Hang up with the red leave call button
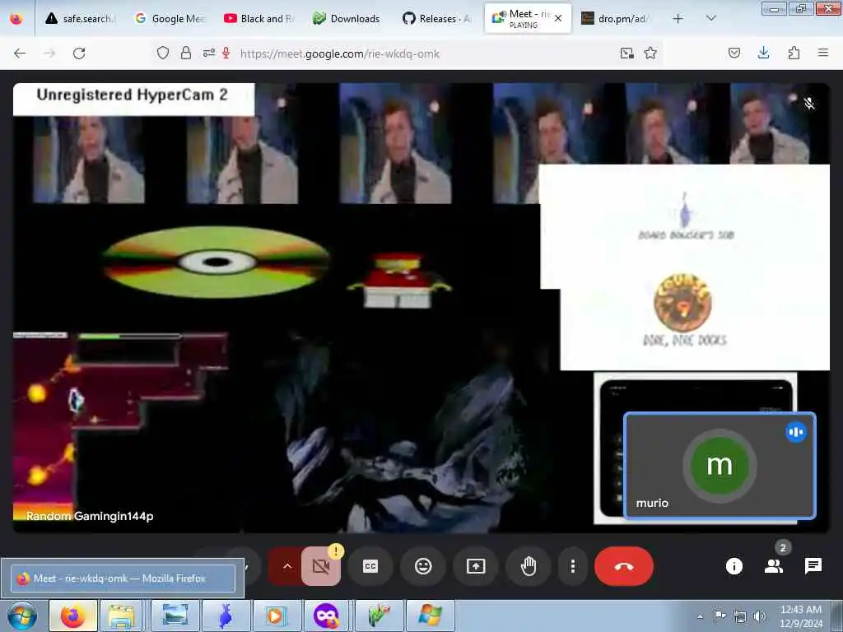The width and height of the screenshot is (843, 632). (x=624, y=566)
